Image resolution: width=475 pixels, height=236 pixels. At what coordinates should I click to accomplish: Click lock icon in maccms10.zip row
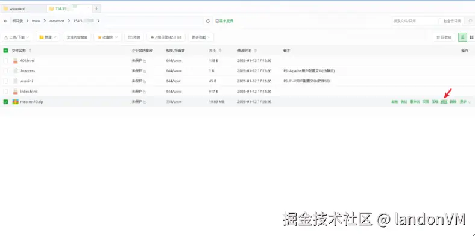point(145,102)
